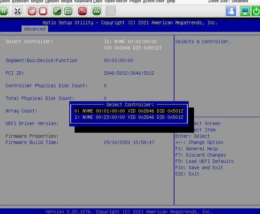Screen dimensions: 260x214
Task: Click the UEFI Driver Version: label
Action: pyautogui.click(x=32, y=123)
